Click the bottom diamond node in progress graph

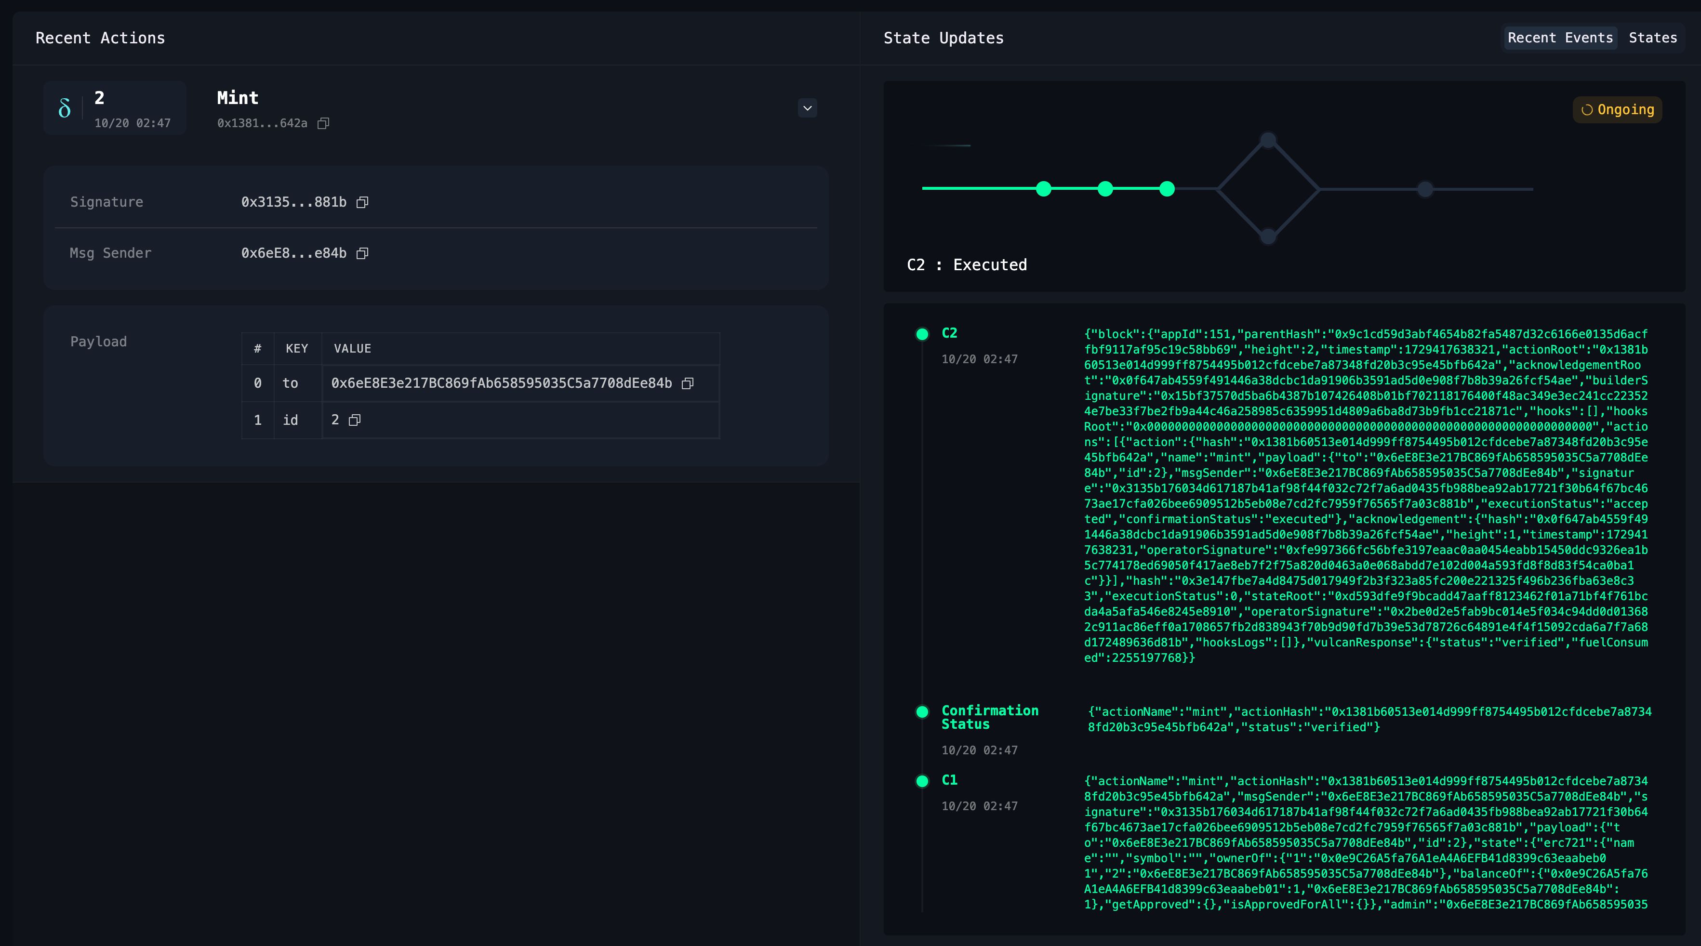(x=1268, y=236)
